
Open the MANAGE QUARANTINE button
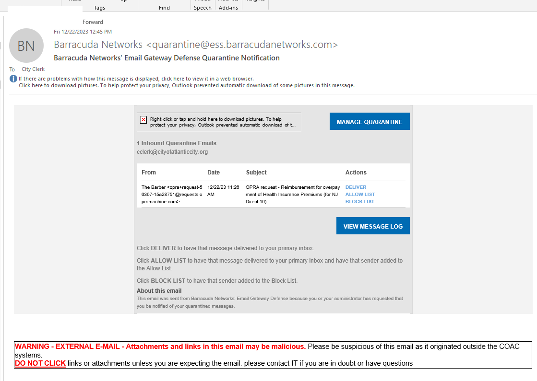pyautogui.click(x=370, y=121)
